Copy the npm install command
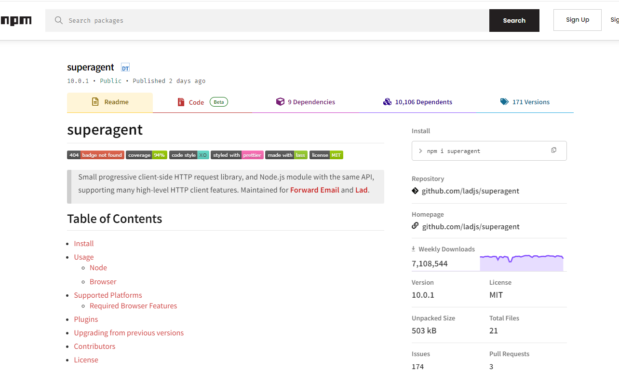Screen dimensions: 619x373 click(553, 151)
